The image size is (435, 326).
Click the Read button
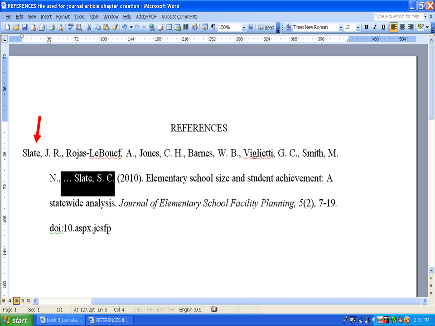pyautogui.click(x=266, y=27)
